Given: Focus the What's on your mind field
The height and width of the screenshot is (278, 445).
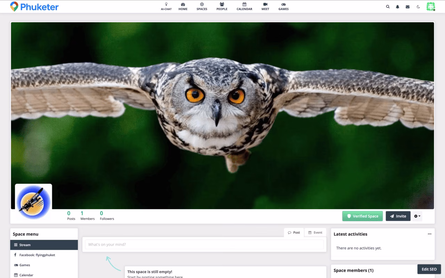Looking at the screenshot, I should point(204,245).
